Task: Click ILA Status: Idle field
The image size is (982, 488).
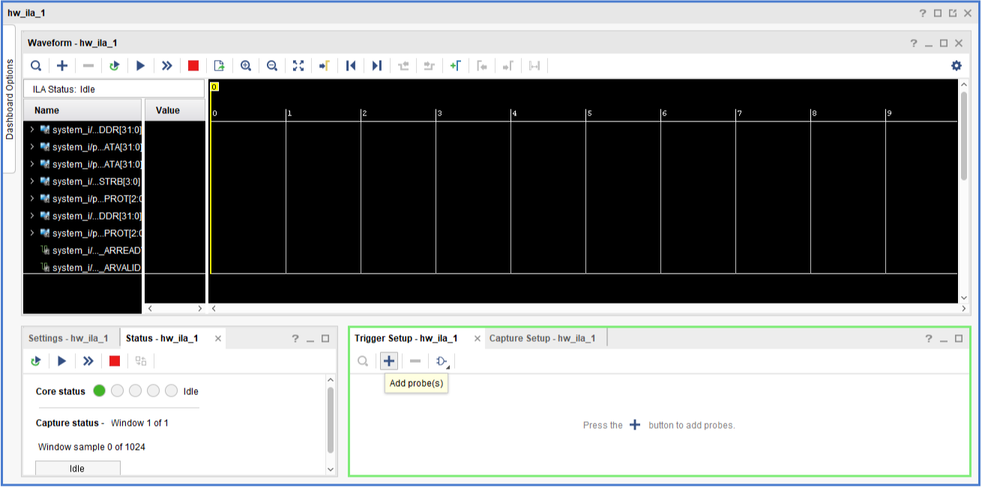Action: point(115,89)
